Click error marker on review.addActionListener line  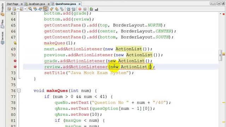(x=15, y=67)
